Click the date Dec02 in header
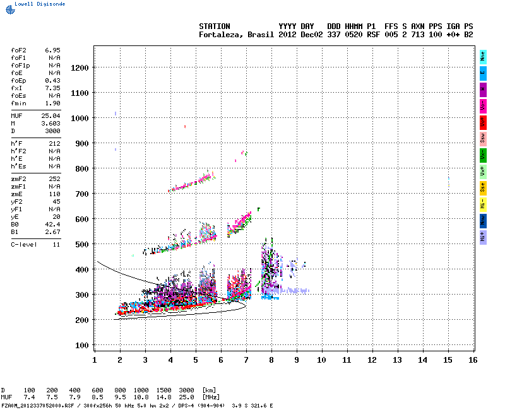The image size is (505, 410). [x=311, y=35]
